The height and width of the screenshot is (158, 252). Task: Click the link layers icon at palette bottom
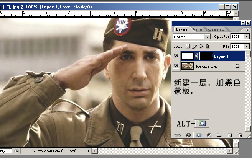pos(178,135)
